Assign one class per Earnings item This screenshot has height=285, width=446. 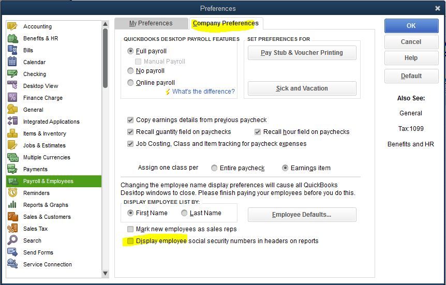tap(285, 168)
